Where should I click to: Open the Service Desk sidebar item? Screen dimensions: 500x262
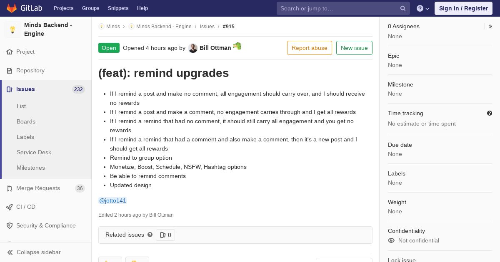(34, 152)
